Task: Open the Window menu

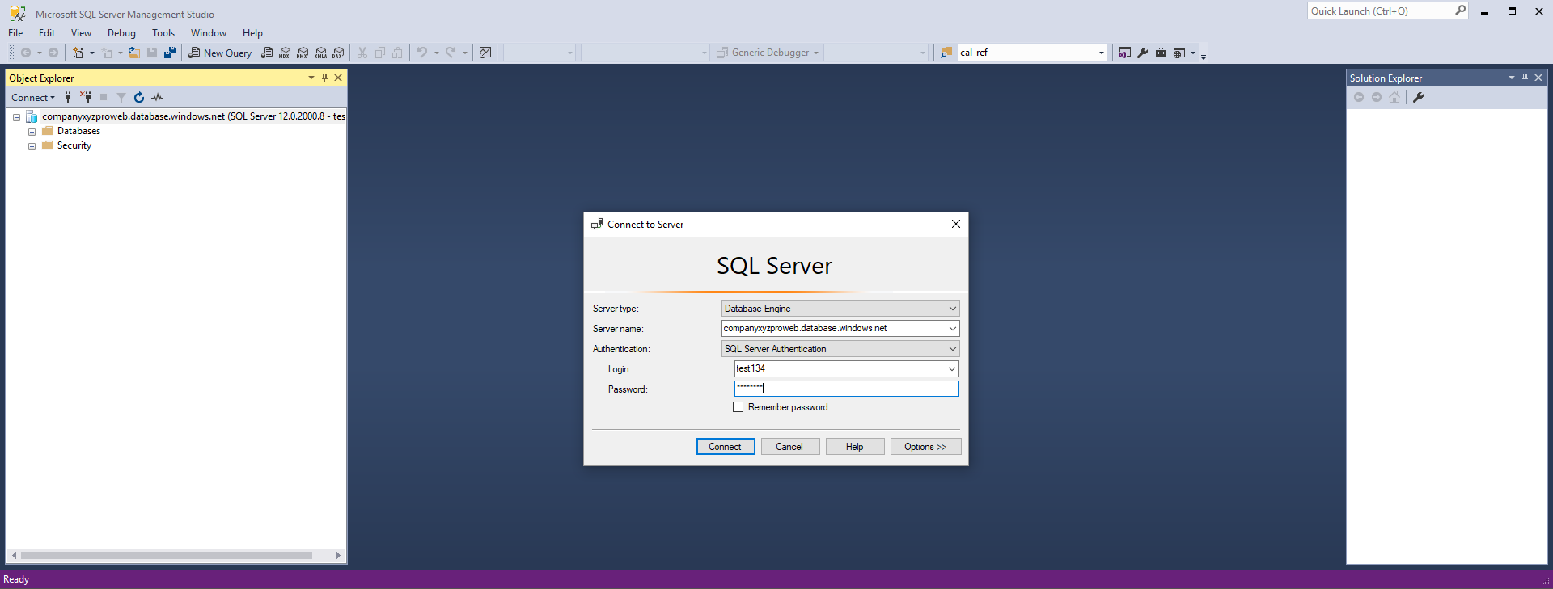Action: [209, 33]
